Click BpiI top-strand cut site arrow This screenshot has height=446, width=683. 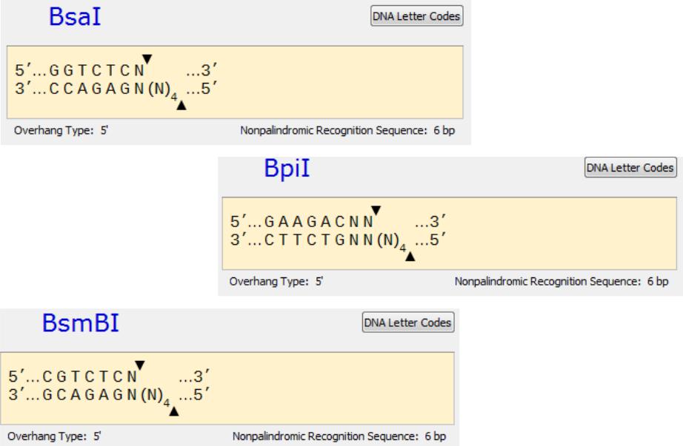pos(376,210)
